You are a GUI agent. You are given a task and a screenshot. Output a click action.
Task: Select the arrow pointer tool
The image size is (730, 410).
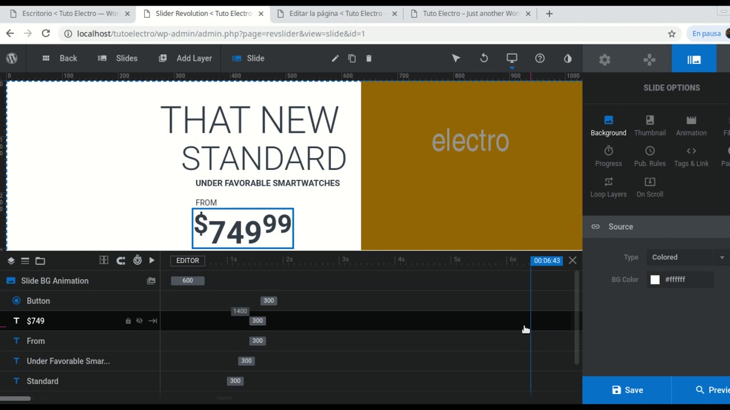[456, 58]
